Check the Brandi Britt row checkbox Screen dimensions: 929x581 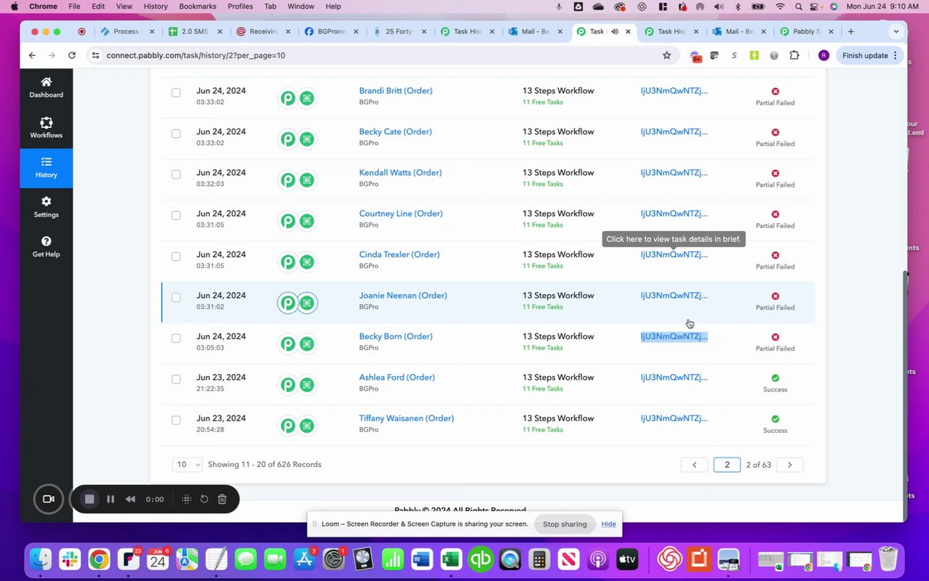coord(176,92)
